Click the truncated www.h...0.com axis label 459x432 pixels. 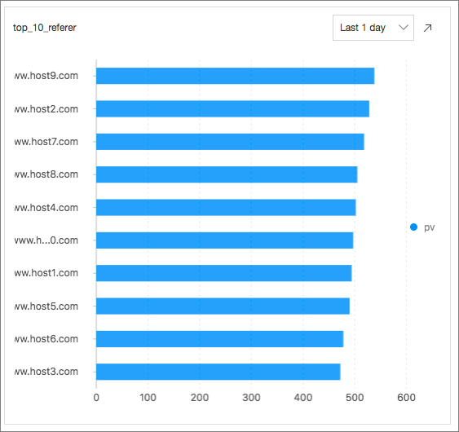pyautogui.click(x=46, y=240)
